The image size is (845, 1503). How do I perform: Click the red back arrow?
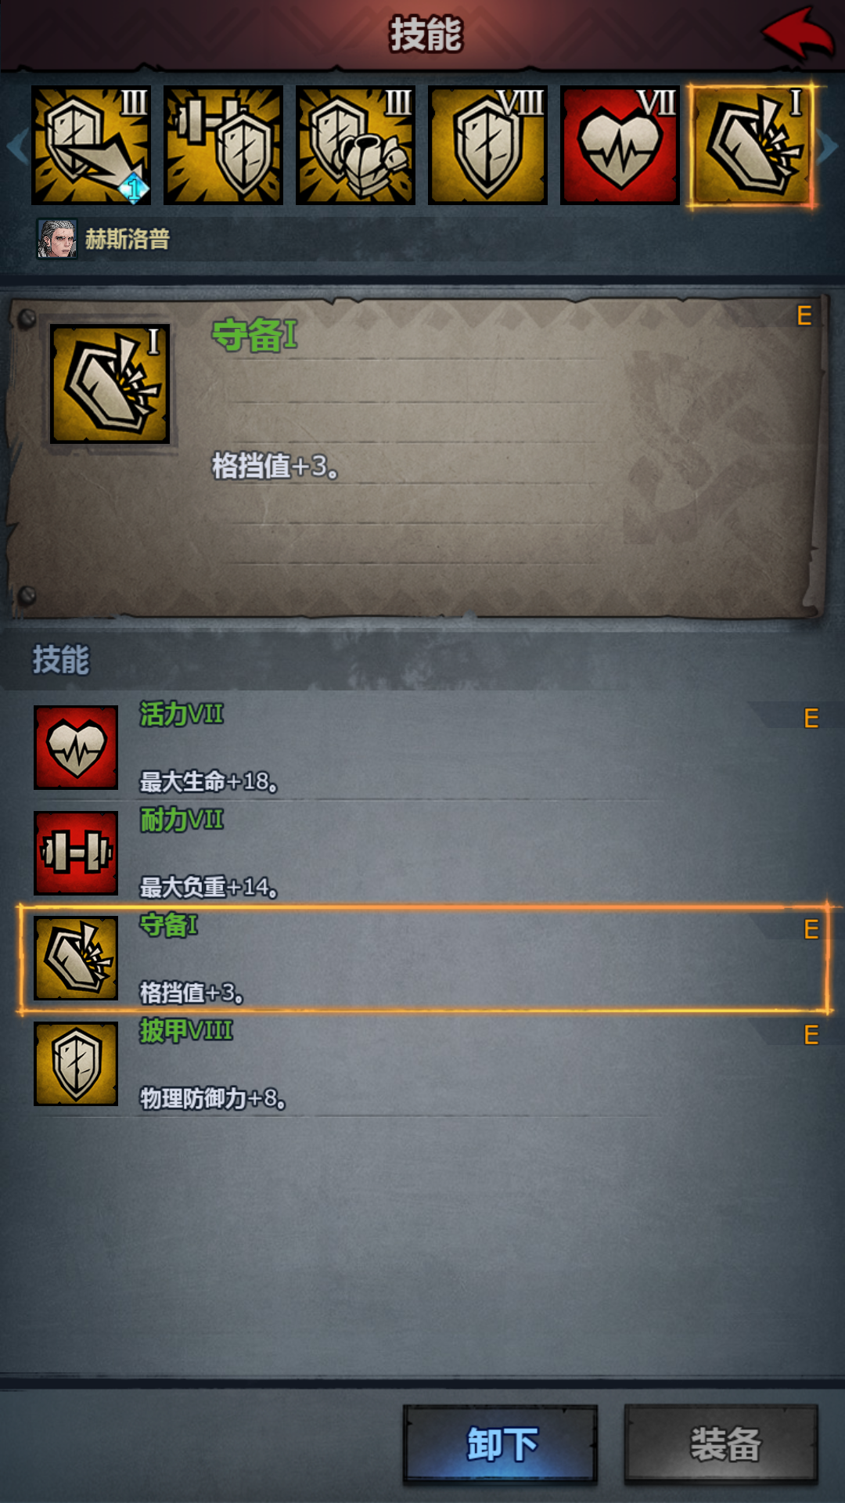click(x=797, y=34)
